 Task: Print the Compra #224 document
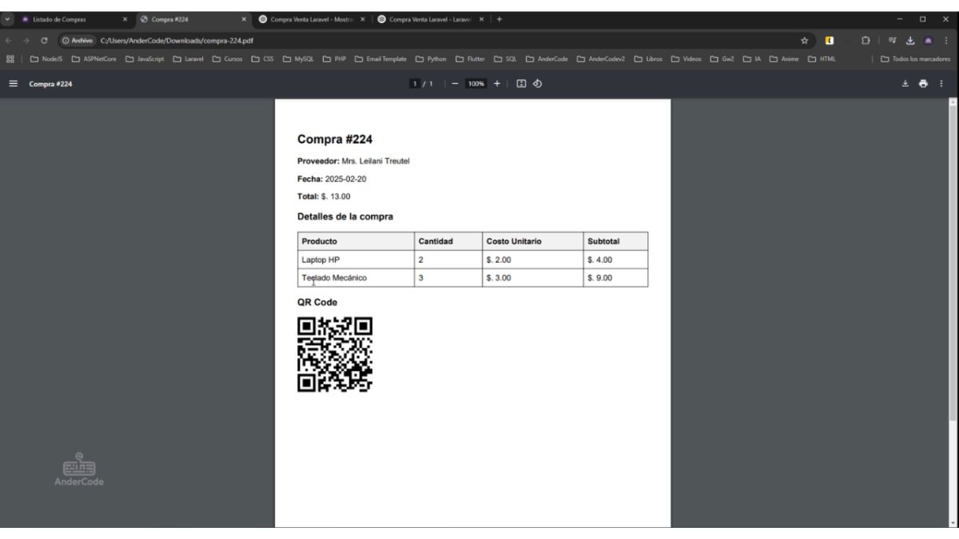click(x=923, y=84)
